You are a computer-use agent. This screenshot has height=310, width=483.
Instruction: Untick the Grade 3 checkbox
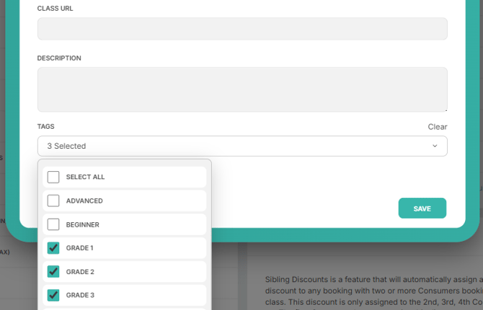pos(53,295)
